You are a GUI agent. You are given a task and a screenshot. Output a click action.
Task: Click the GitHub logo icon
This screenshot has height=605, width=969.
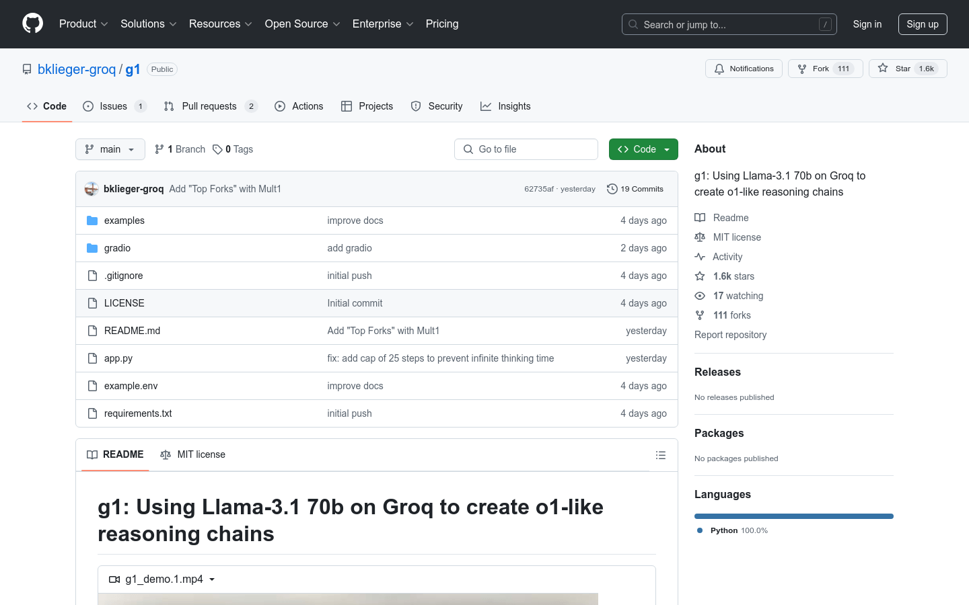click(32, 24)
